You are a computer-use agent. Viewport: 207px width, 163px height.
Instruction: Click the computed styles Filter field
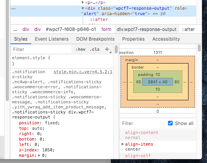pyautogui.click(x=143, y=123)
